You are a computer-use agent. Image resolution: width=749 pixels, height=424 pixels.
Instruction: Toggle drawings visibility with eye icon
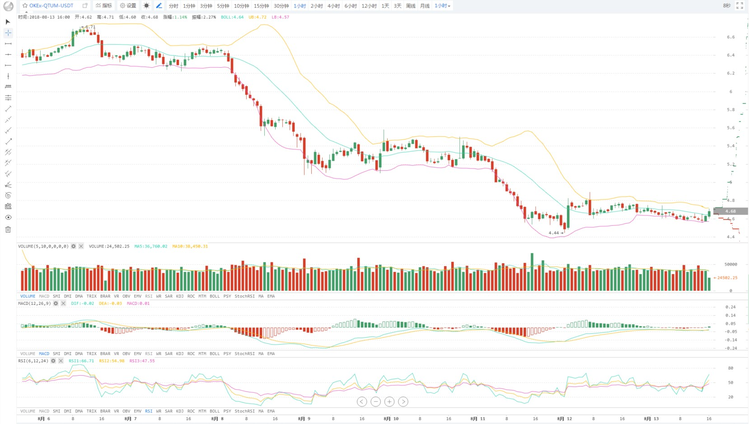click(8, 217)
